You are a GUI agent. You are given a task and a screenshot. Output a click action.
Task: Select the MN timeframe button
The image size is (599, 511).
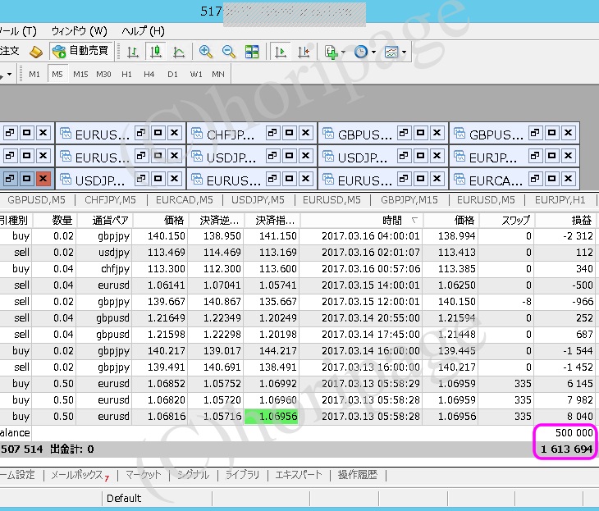coord(218,74)
